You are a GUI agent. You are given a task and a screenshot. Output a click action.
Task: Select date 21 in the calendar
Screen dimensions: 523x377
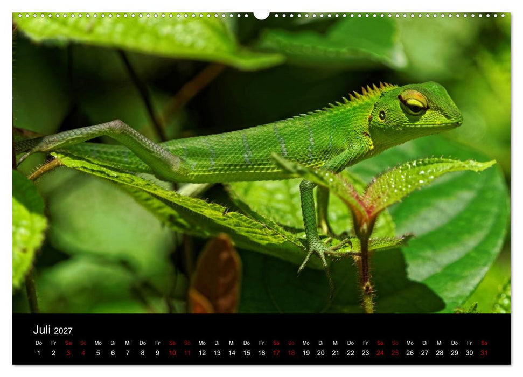pos(336,353)
